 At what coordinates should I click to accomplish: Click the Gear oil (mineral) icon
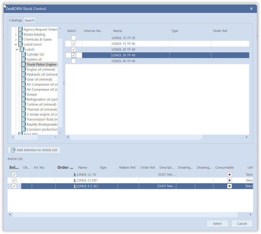pos(23,79)
